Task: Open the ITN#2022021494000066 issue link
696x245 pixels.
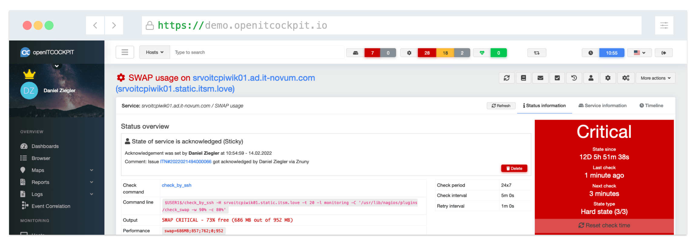Action: pos(185,162)
